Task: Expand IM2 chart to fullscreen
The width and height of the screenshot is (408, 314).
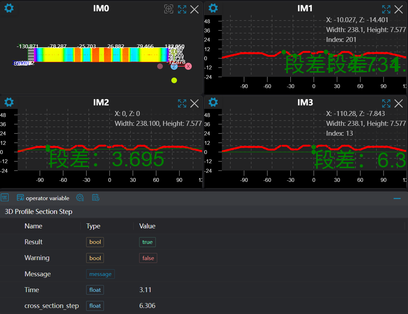Action: click(182, 103)
